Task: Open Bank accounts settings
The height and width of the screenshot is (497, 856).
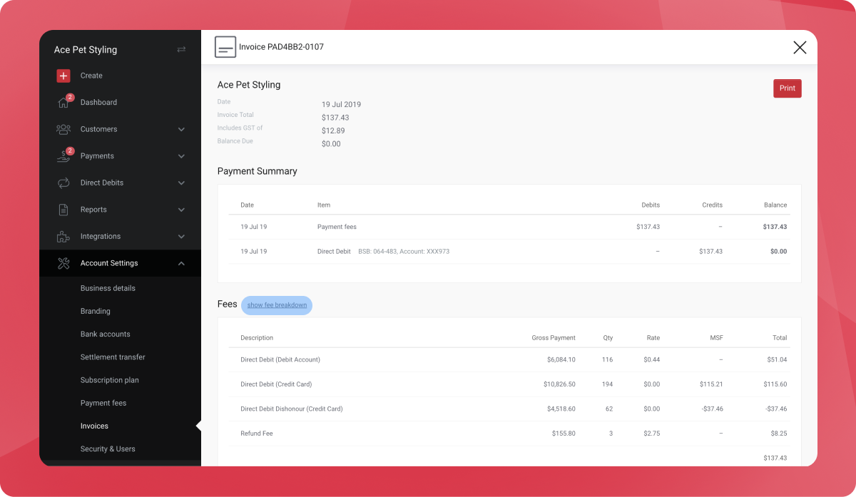Action: click(105, 334)
